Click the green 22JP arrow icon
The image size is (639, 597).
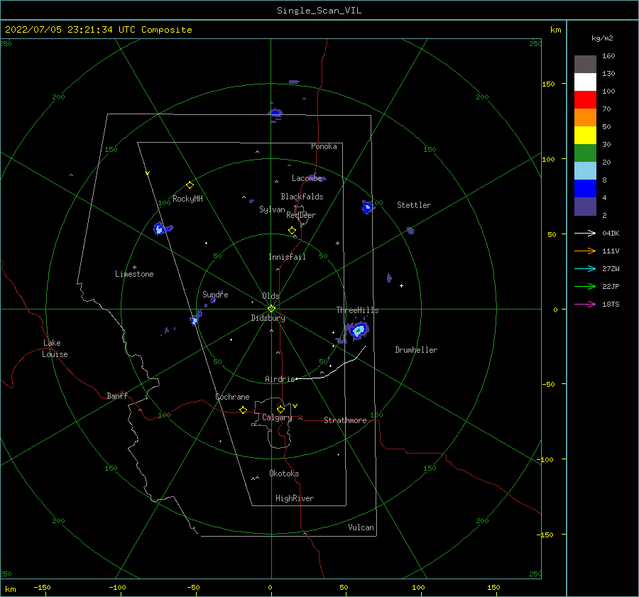click(585, 287)
